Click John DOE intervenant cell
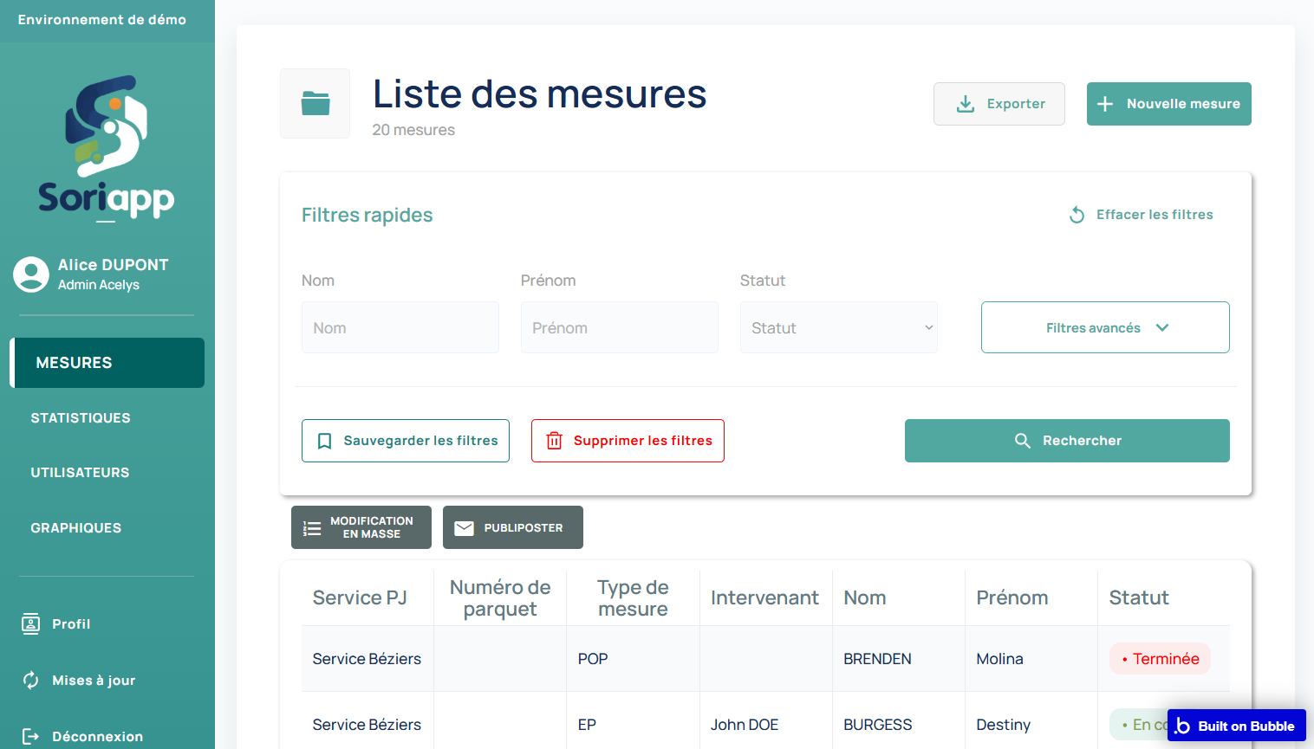 (745, 725)
